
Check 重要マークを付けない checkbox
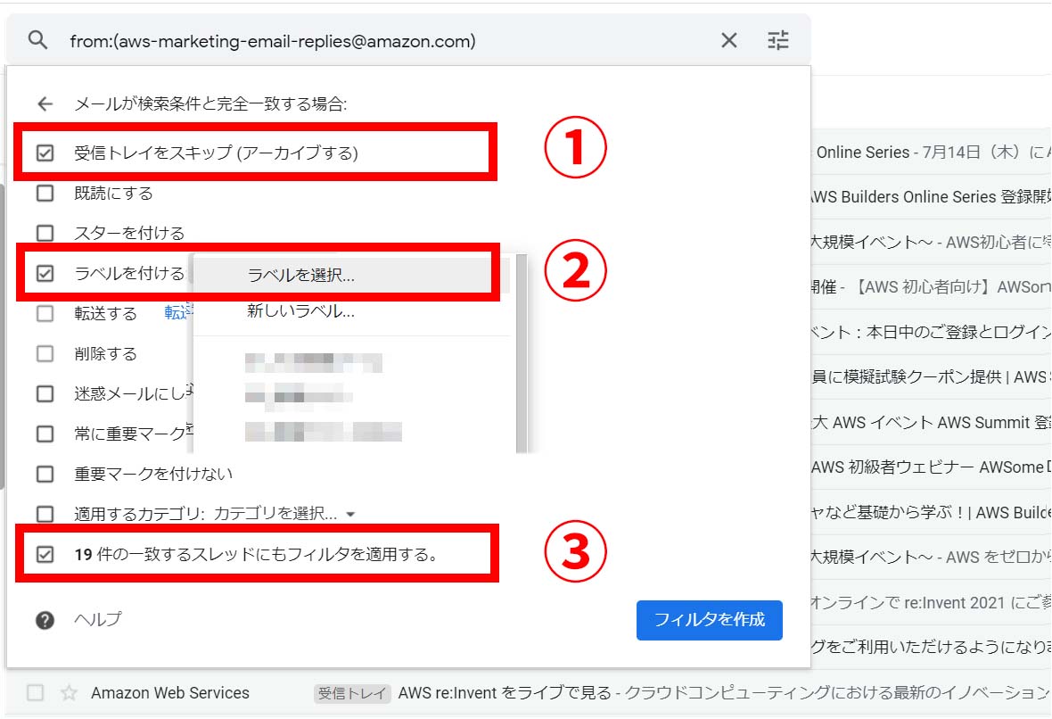point(45,474)
